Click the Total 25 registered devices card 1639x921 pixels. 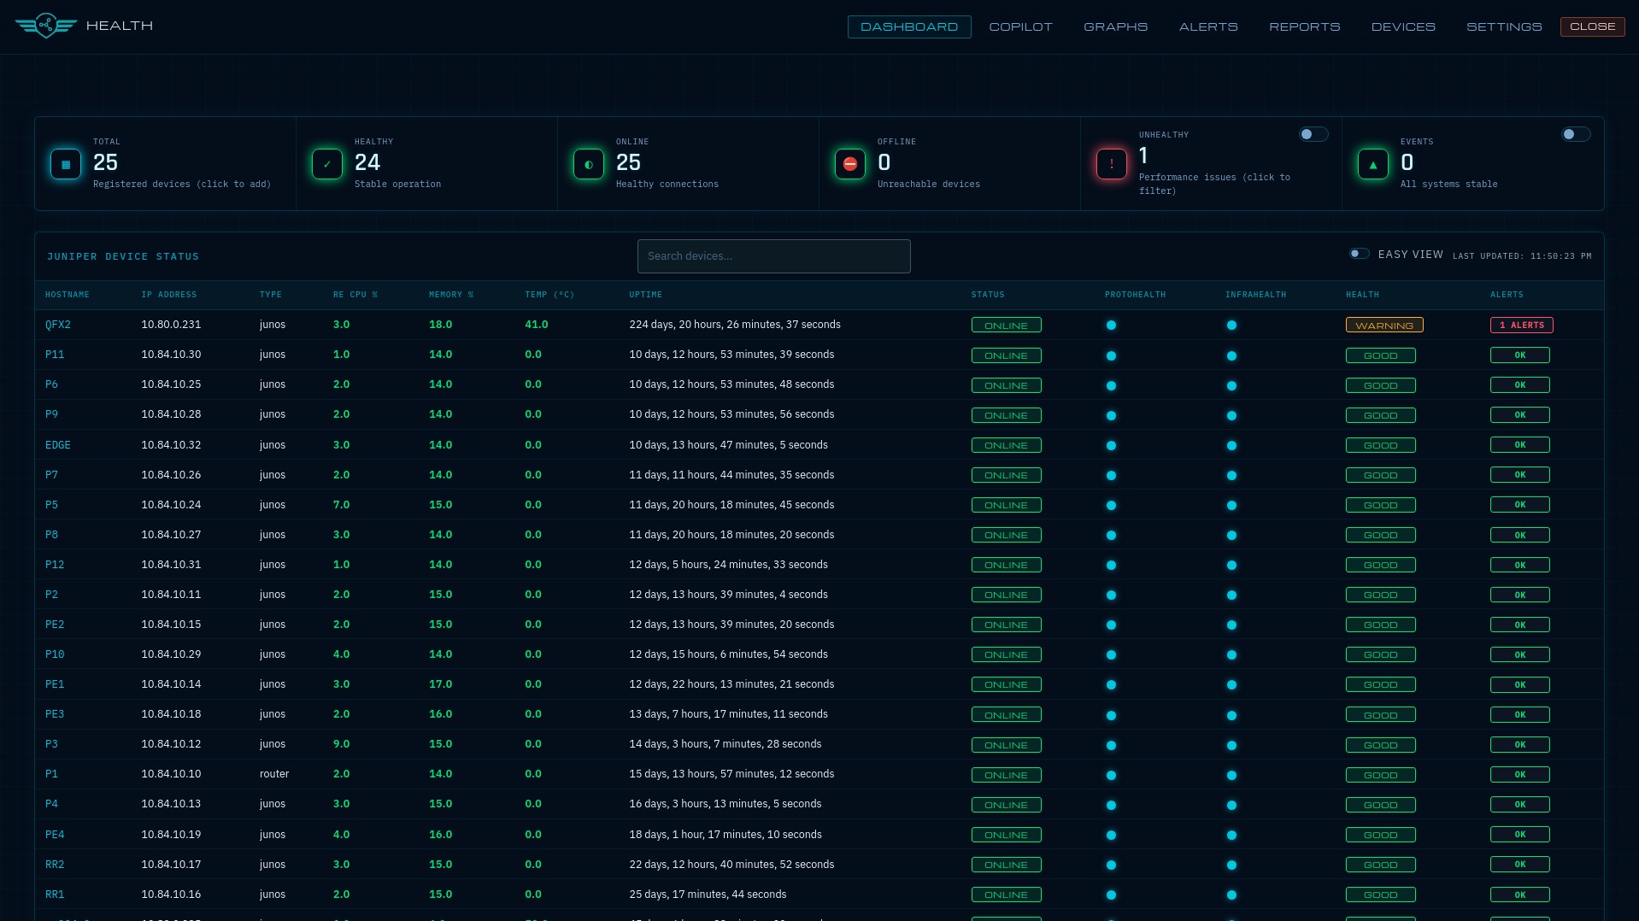pos(165,163)
